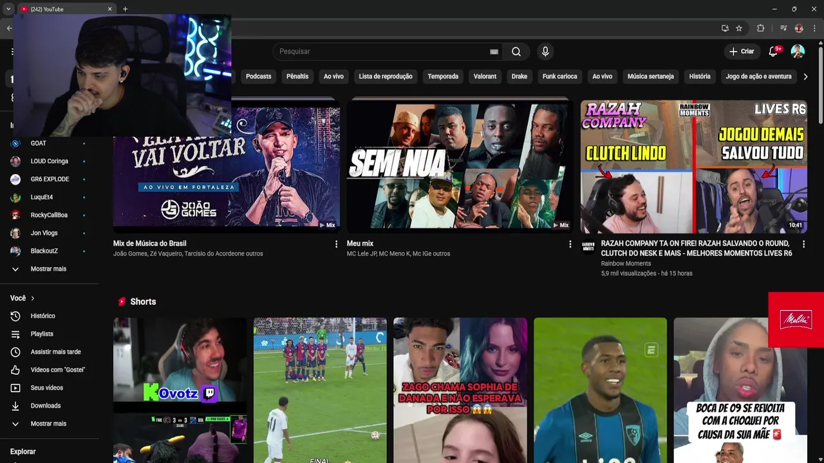Expand Mostrar mais under Downloads
Screen dimensions: 824x463
(48, 424)
